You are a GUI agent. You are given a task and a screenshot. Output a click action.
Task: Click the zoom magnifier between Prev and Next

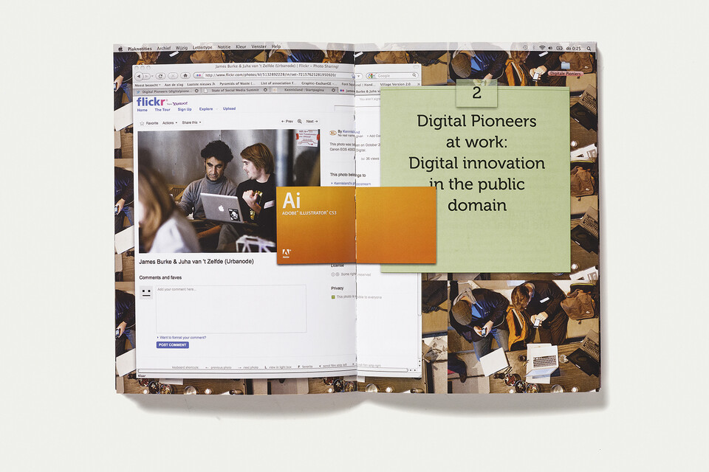coord(300,121)
